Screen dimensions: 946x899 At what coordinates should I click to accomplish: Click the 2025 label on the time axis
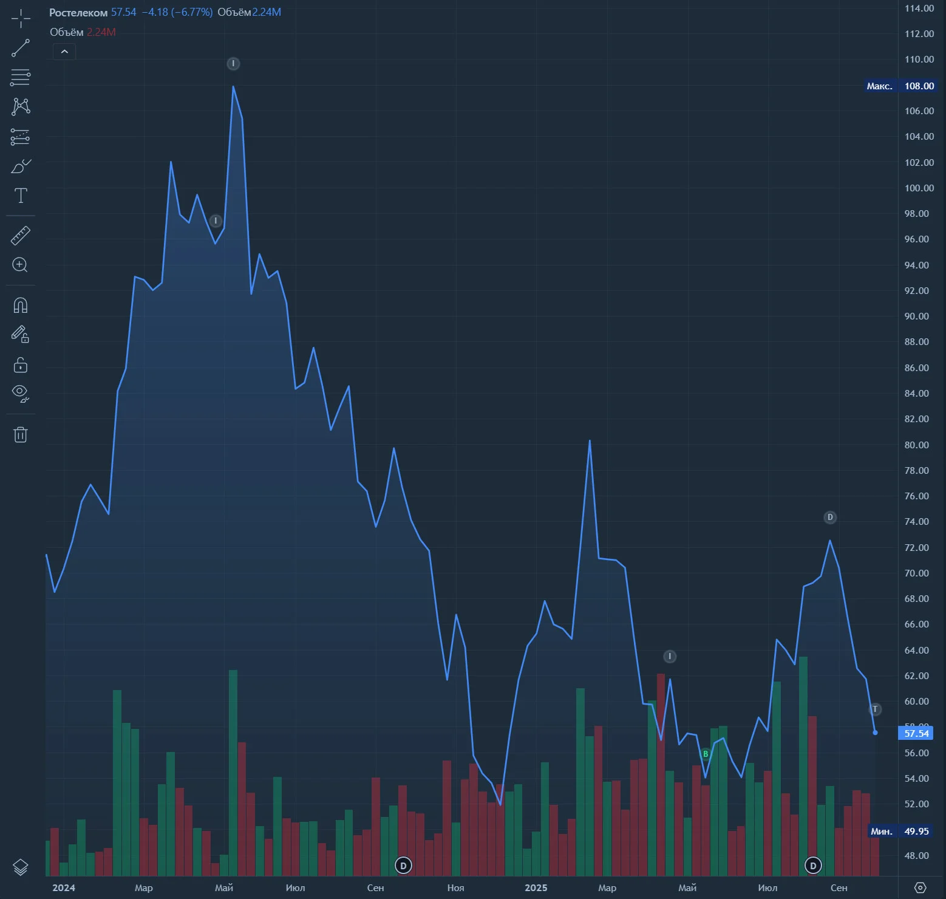click(536, 887)
